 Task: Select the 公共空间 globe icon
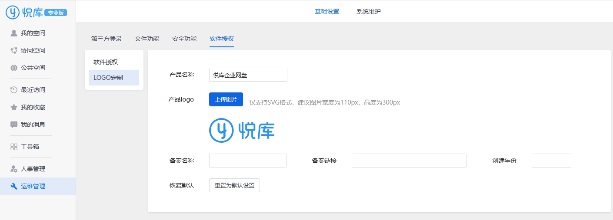(x=14, y=68)
